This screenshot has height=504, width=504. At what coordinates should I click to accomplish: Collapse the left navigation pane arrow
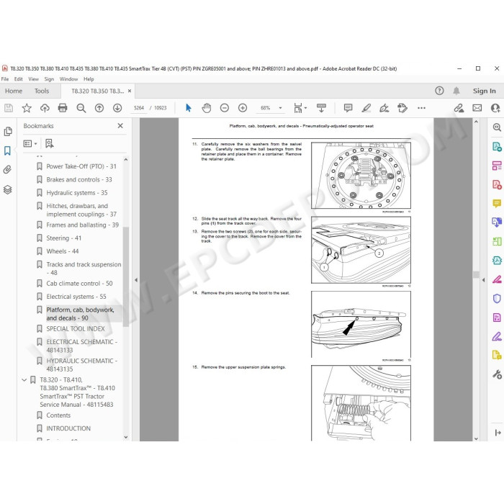click(x=136, y=280)
